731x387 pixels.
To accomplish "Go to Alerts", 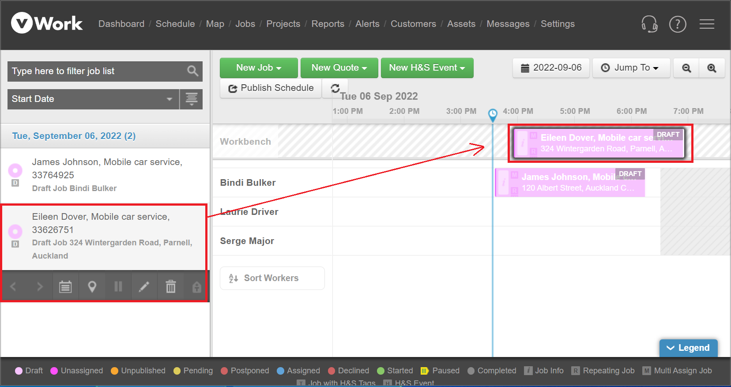I will pos(367,24).
